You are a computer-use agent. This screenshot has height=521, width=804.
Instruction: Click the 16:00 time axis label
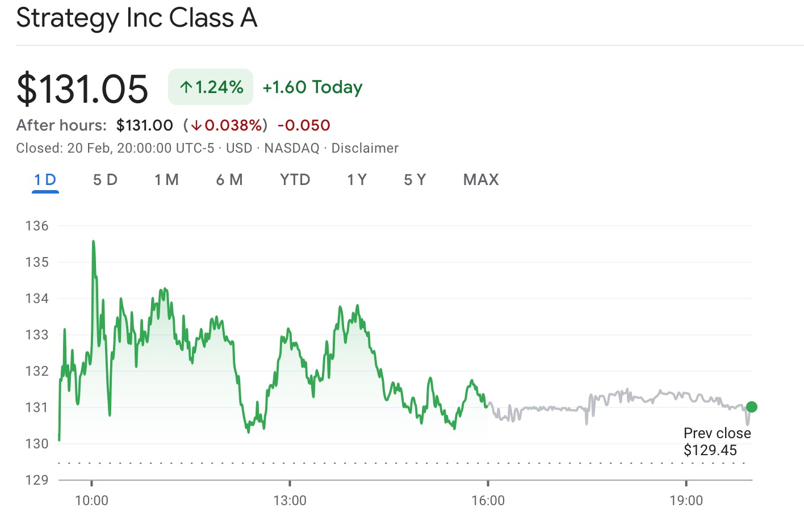(x=488, y=501)
